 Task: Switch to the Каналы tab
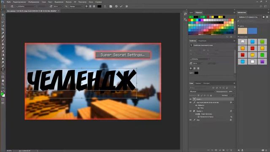tap(198, 84)
